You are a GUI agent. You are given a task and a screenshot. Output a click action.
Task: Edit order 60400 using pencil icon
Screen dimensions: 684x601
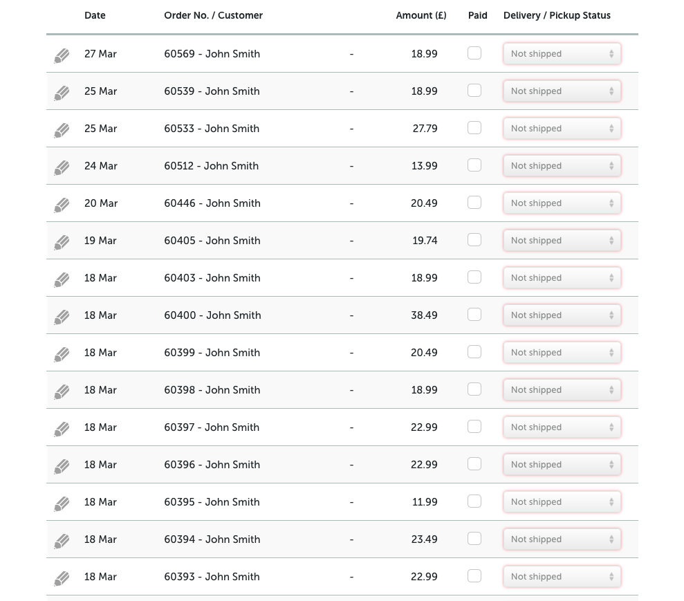point(62,317)
